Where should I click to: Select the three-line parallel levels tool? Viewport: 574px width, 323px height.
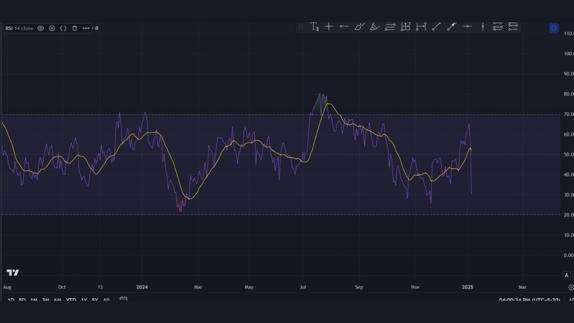[390, 27]
